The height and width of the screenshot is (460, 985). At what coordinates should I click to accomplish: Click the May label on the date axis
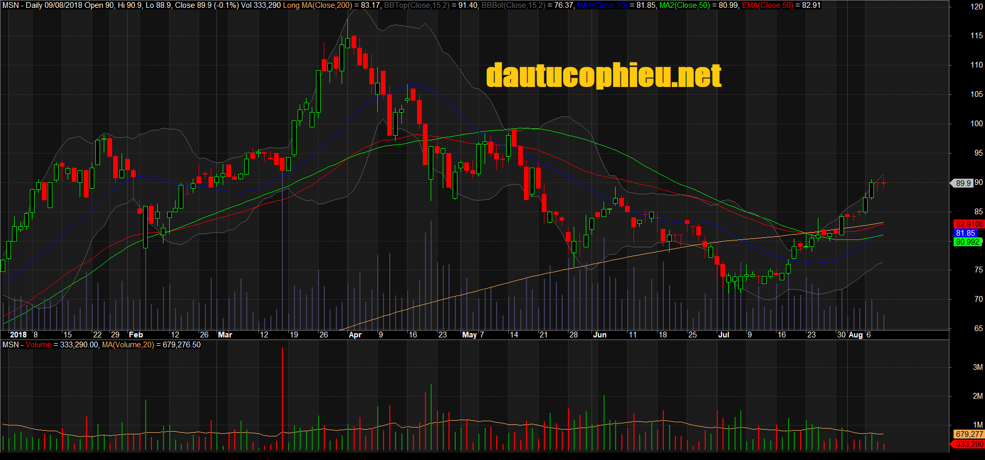pyautogui.click(x=469, y=335)
